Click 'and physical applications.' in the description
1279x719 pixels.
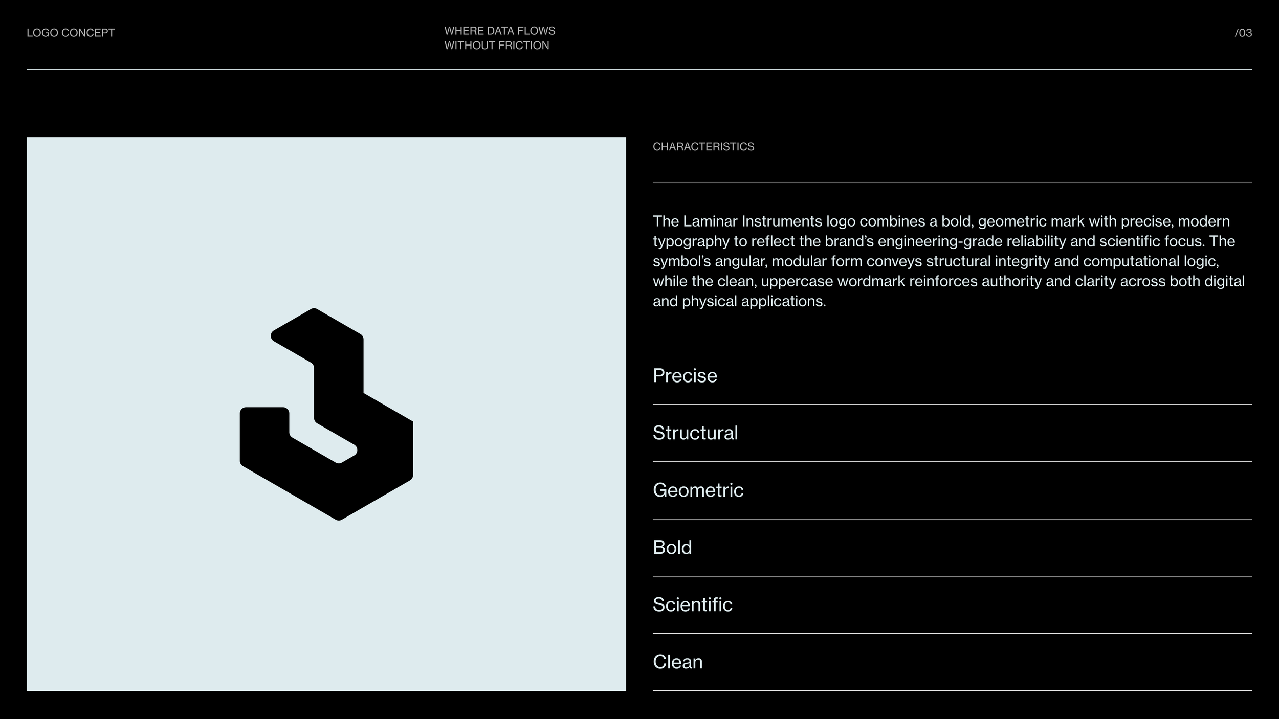tap(739, 301)
